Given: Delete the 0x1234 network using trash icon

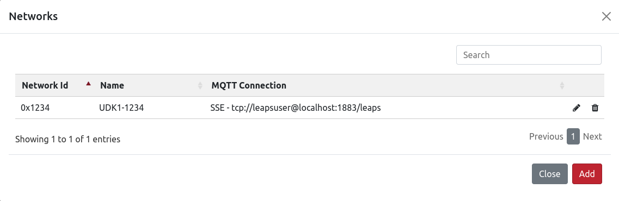Looking at the screenshot, I should coord(595,108).
